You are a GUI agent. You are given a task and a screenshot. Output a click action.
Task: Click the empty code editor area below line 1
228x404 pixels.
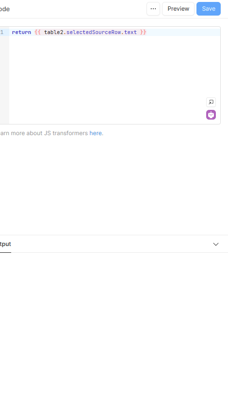point(108,77)
